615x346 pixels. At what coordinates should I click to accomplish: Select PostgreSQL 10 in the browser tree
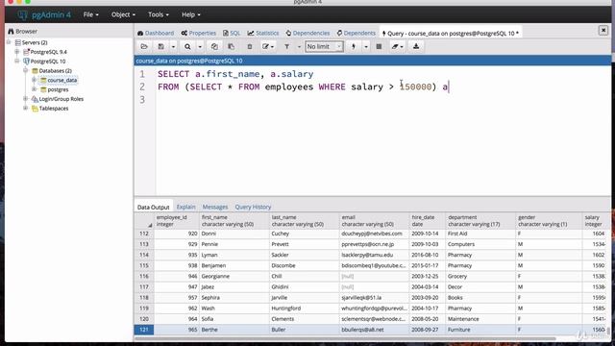point(48,62)
